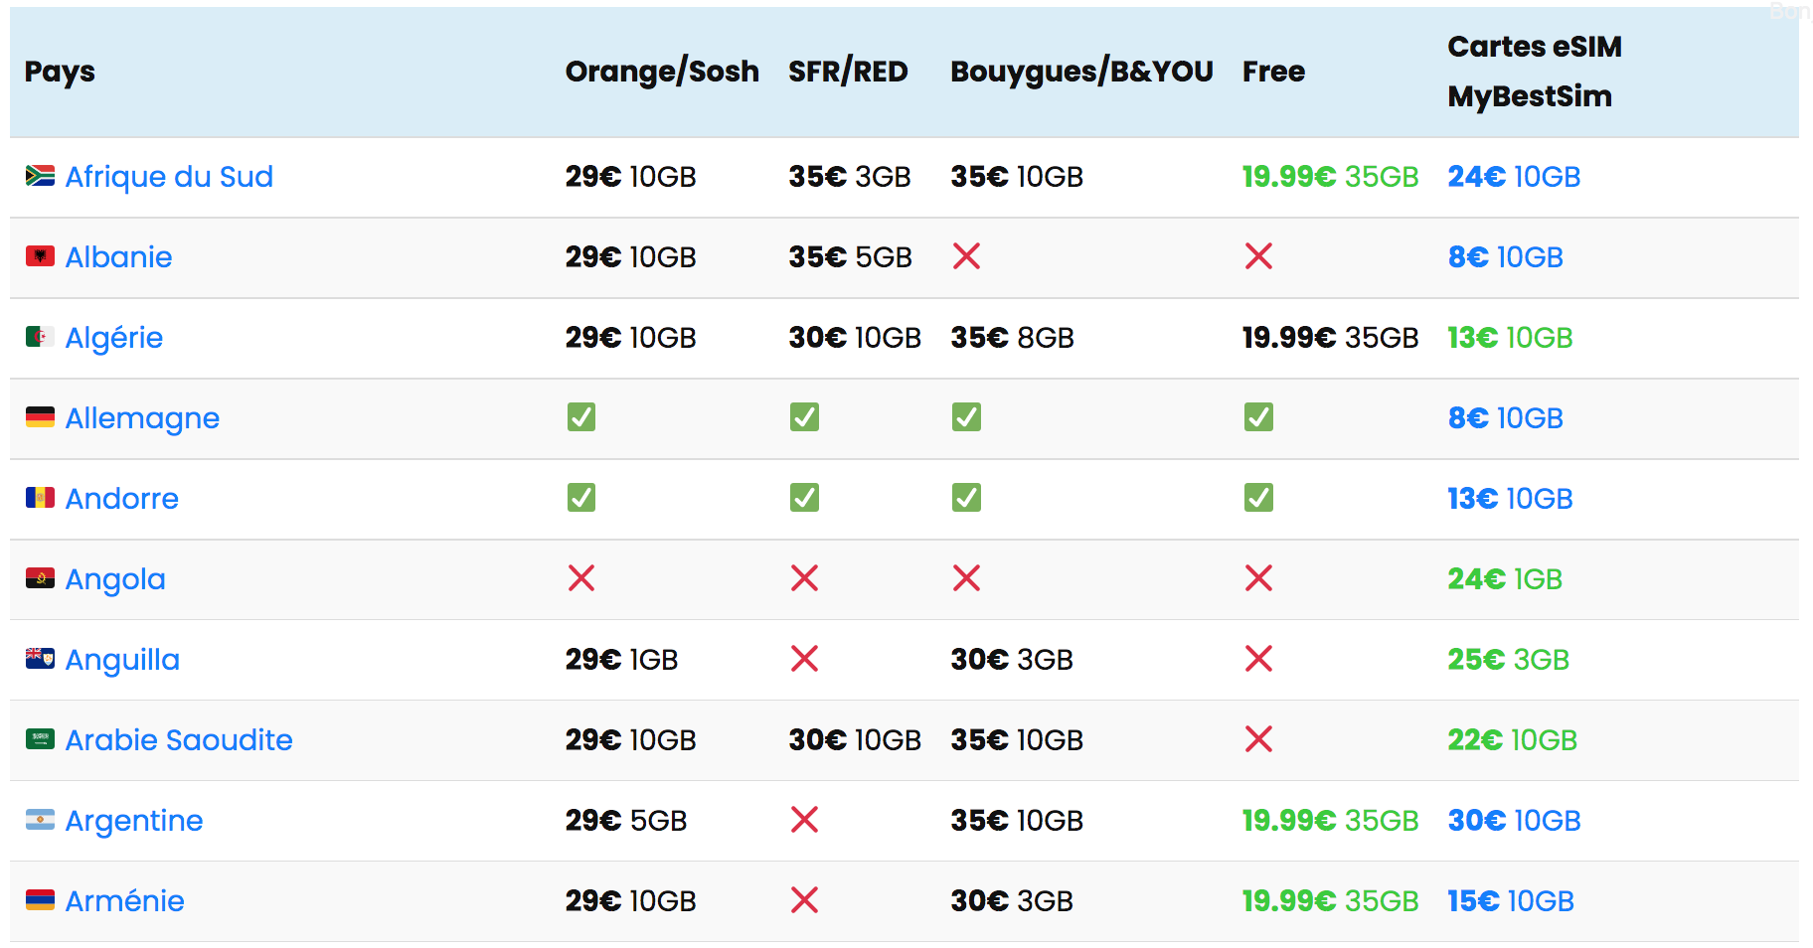Click the Angola flag icon

click(x=40, y=578)
